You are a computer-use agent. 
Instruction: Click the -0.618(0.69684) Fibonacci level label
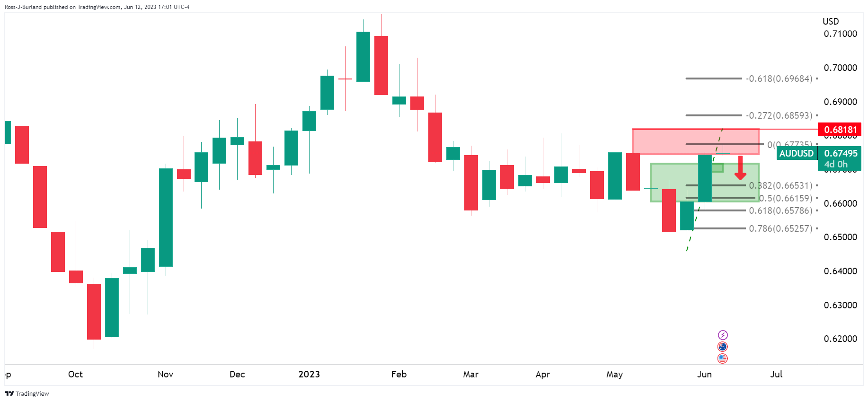[x=779, y=79]
